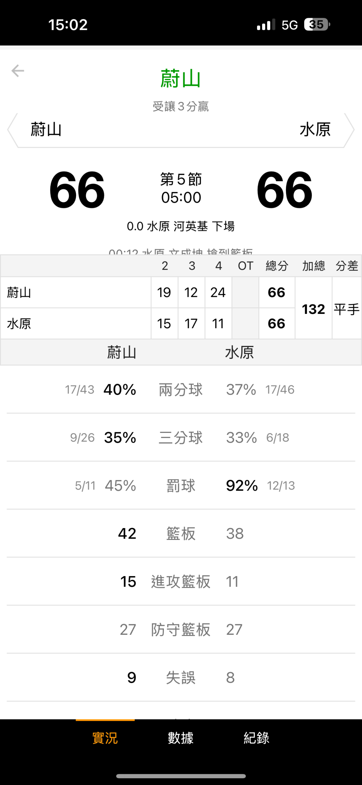Select the 蔚山 team name on the left
Image resolution: width=362 pixels, height=785 pixels.
46,130
